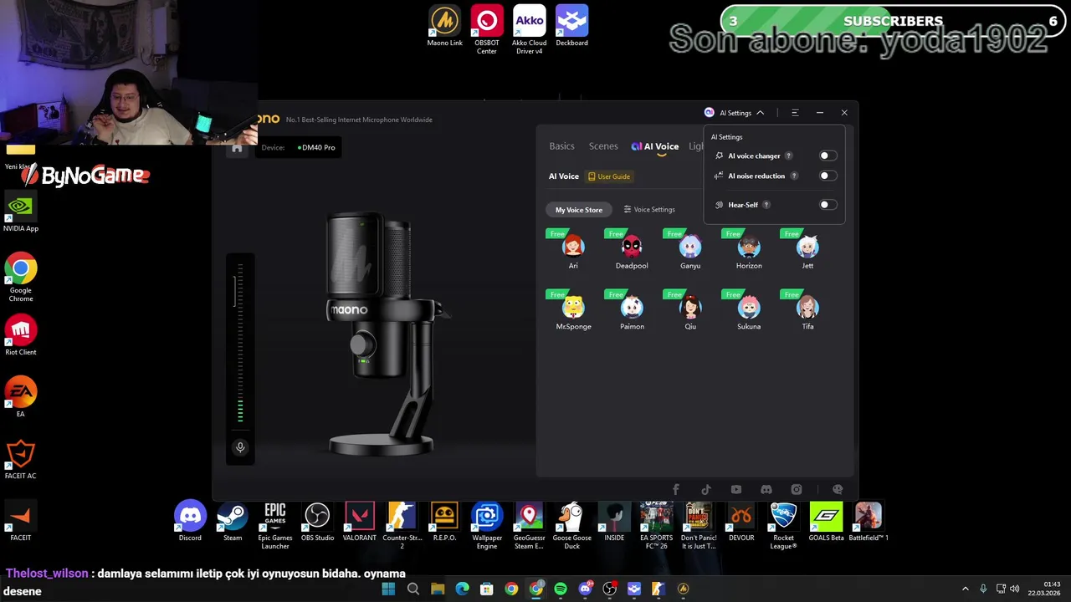Launch Discord from the desktop dock
Screen dimensions: 1071x602
click(190, 522)
